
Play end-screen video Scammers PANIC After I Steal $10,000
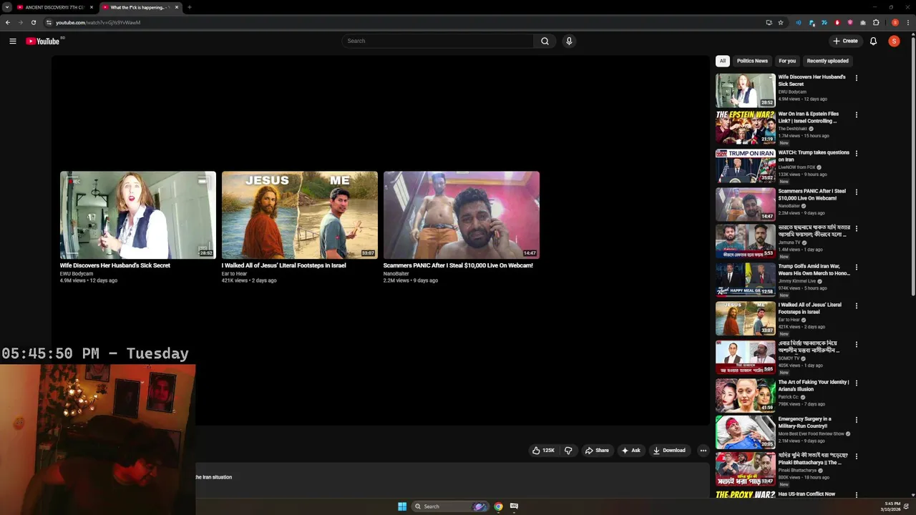point(462,215)
